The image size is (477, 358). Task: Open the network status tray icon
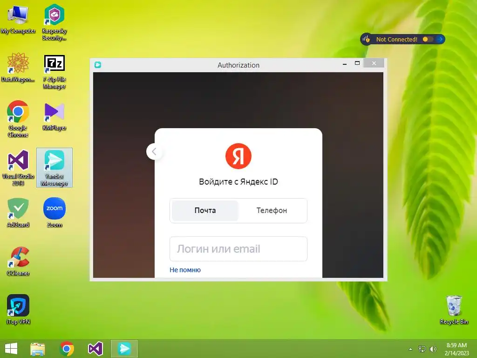click(x=422, y=349)
